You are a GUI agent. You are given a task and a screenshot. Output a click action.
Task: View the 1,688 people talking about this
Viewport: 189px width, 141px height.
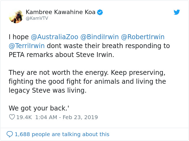(x=62, y=134)
